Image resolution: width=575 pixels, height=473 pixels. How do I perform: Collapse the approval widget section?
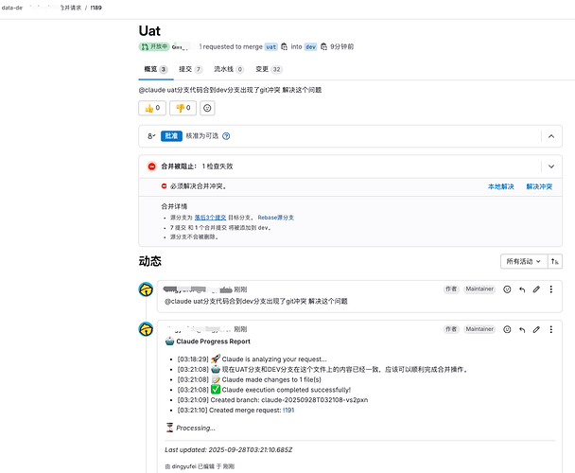(x=551, y=136)
